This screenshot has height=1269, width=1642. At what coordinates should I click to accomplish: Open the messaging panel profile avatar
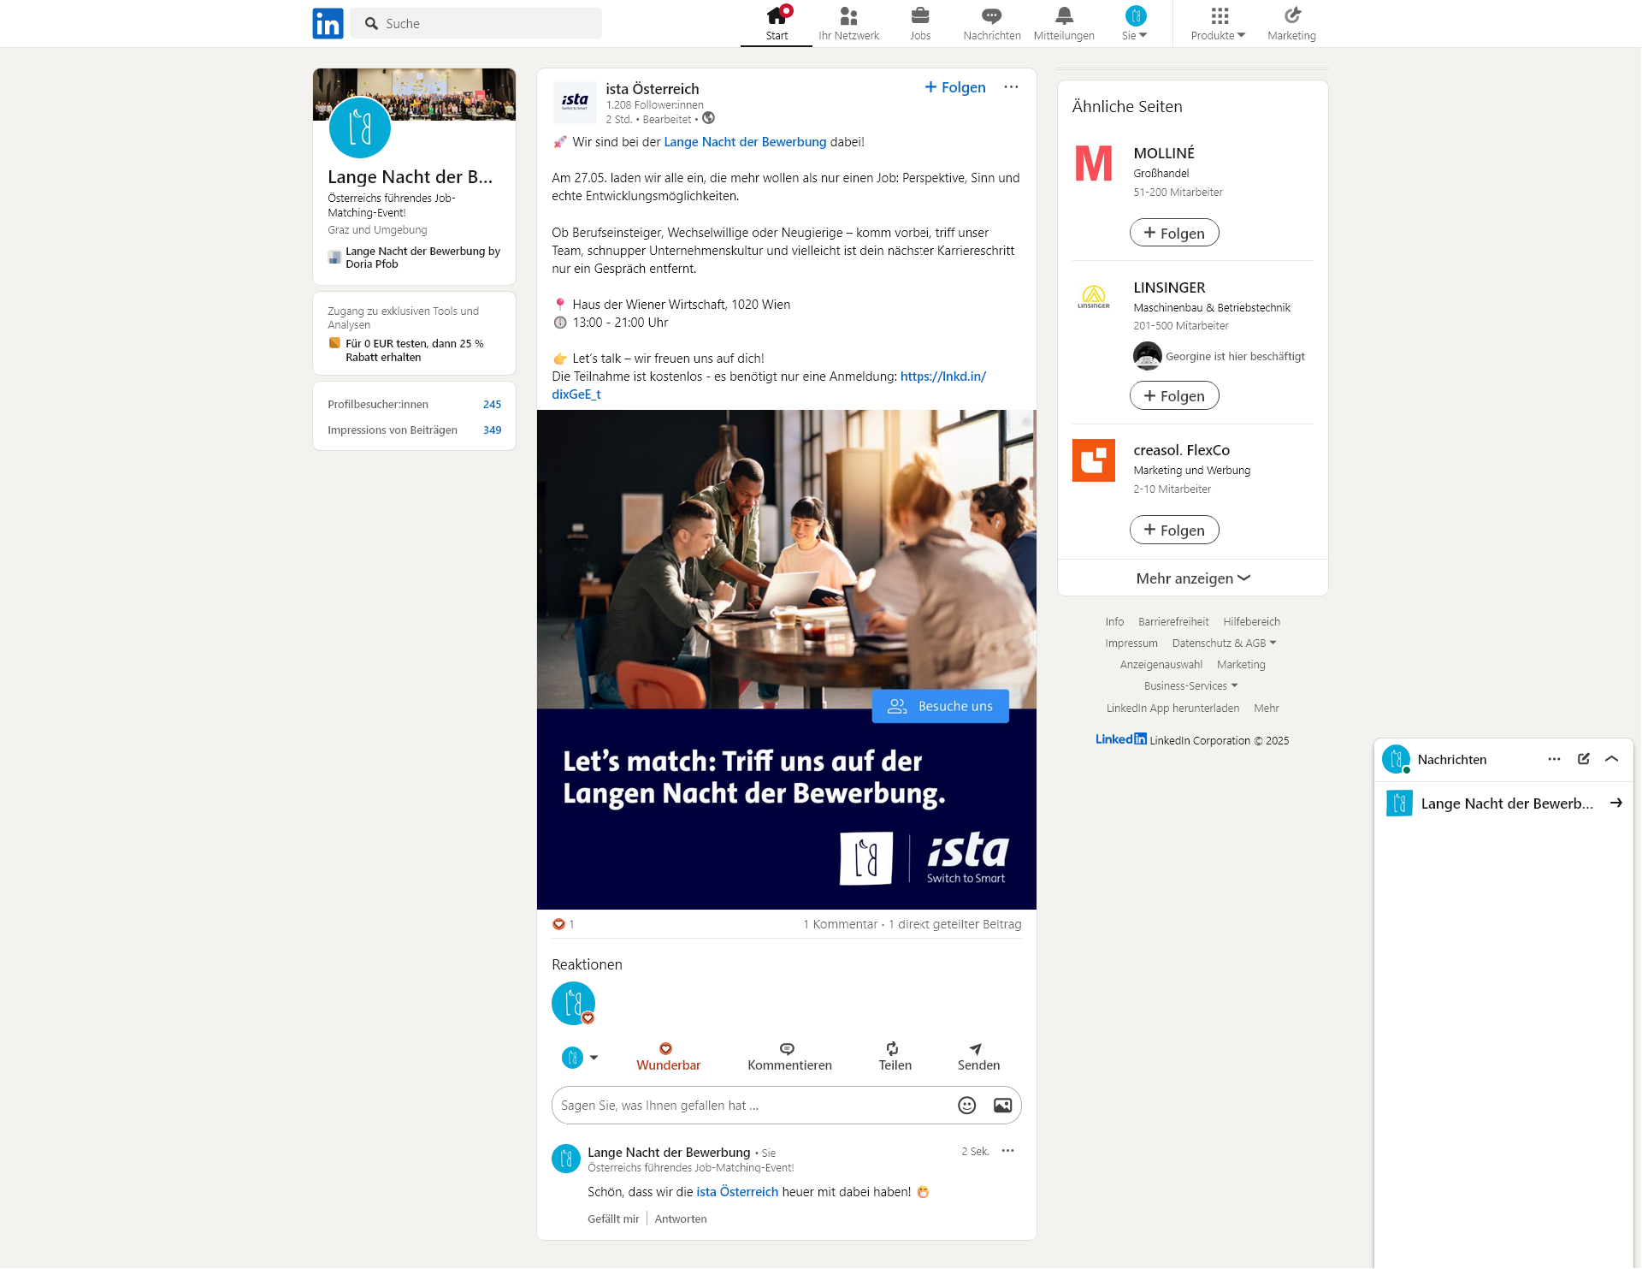1397,759
